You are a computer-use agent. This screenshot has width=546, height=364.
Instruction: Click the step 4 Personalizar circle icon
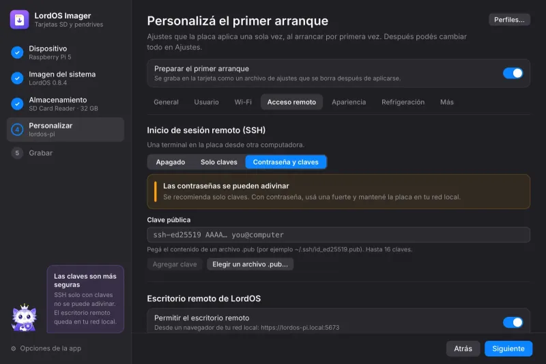(17, 130)
